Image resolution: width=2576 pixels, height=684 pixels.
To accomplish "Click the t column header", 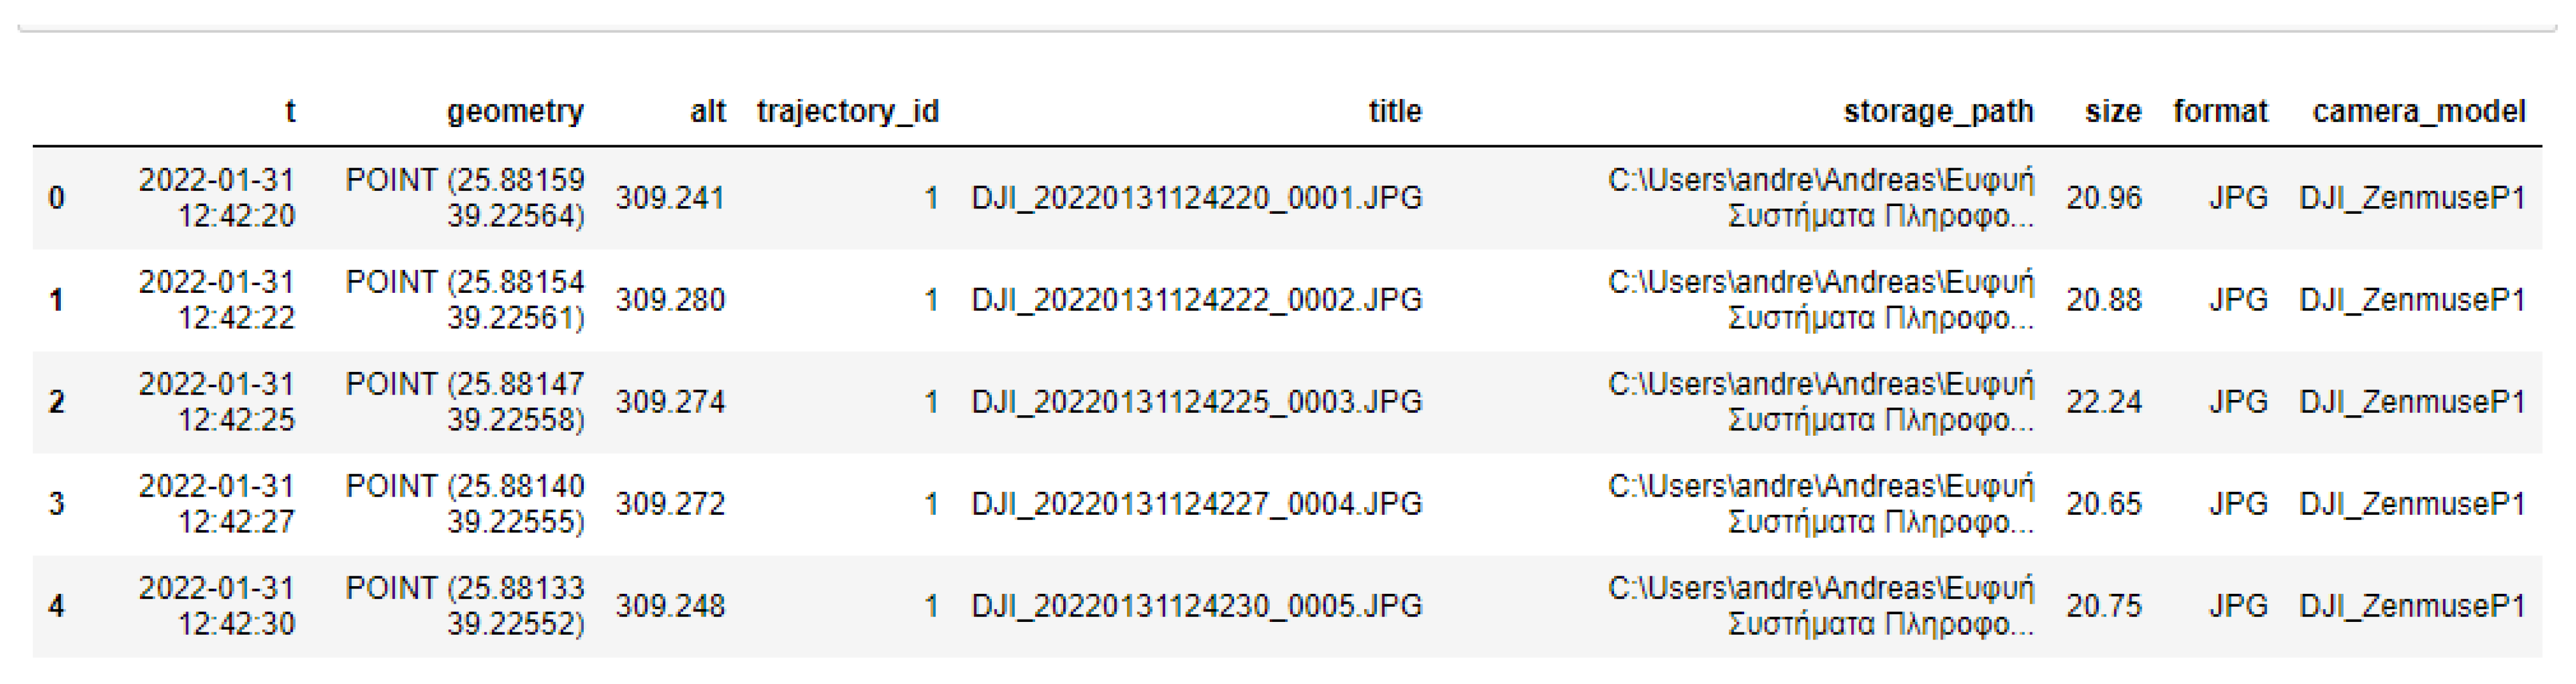I will [290, 111].
